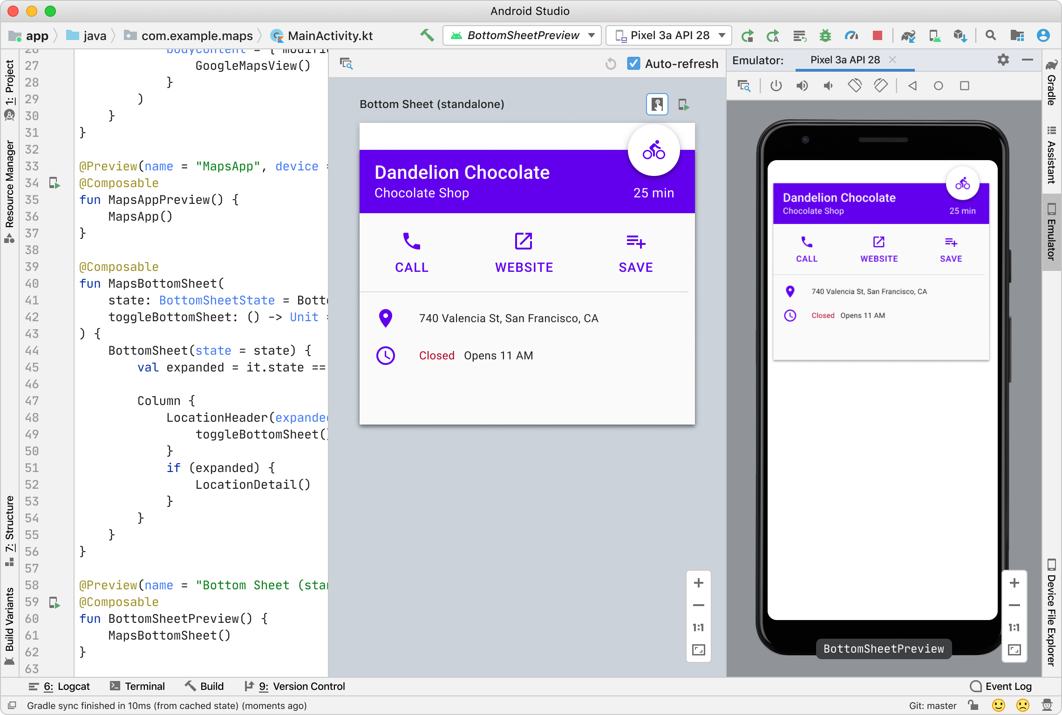Close the Pixel 3a API 28 emulator tab
Viewport: 1062px width, 715px height.
coord(892,60)
